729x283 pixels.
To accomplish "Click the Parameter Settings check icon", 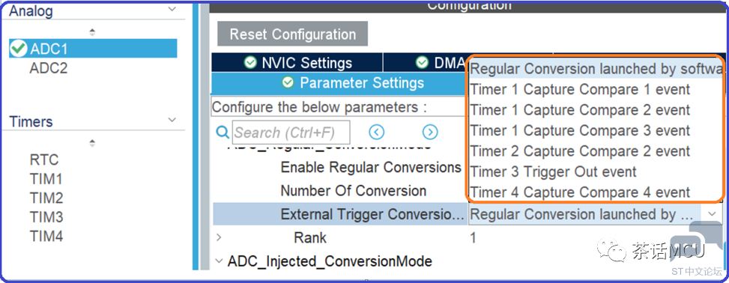I will pos(288,82).
